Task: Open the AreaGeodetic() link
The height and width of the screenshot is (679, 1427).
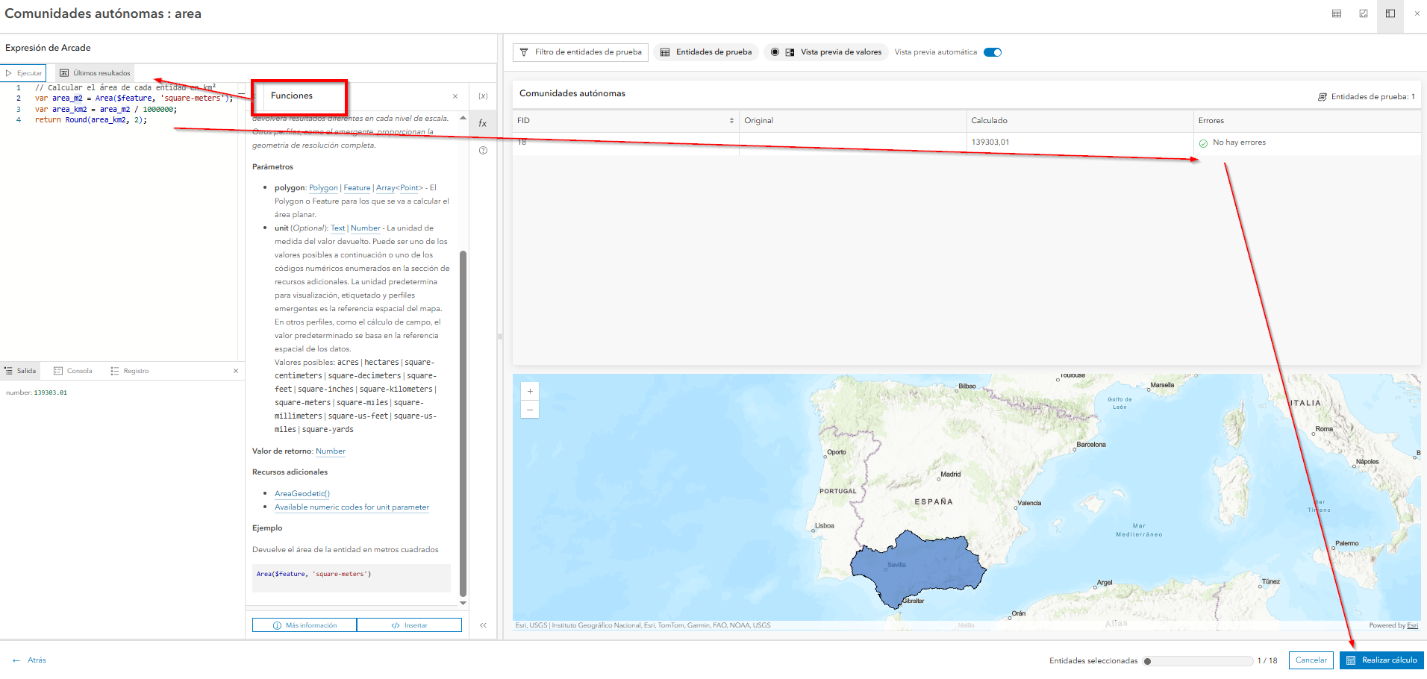Action: [302, 494]
